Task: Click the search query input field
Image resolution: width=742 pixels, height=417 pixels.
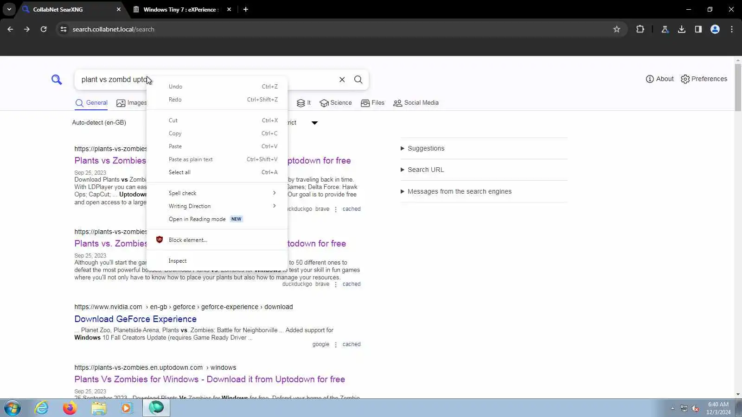Action: tap(206, 80)
